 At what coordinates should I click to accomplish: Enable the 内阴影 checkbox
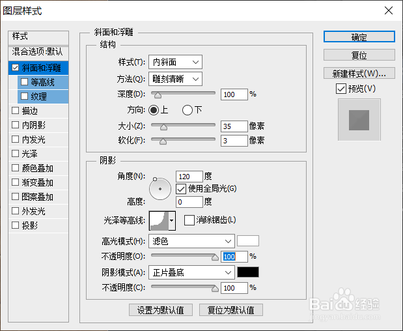click(x=16, y=125)
